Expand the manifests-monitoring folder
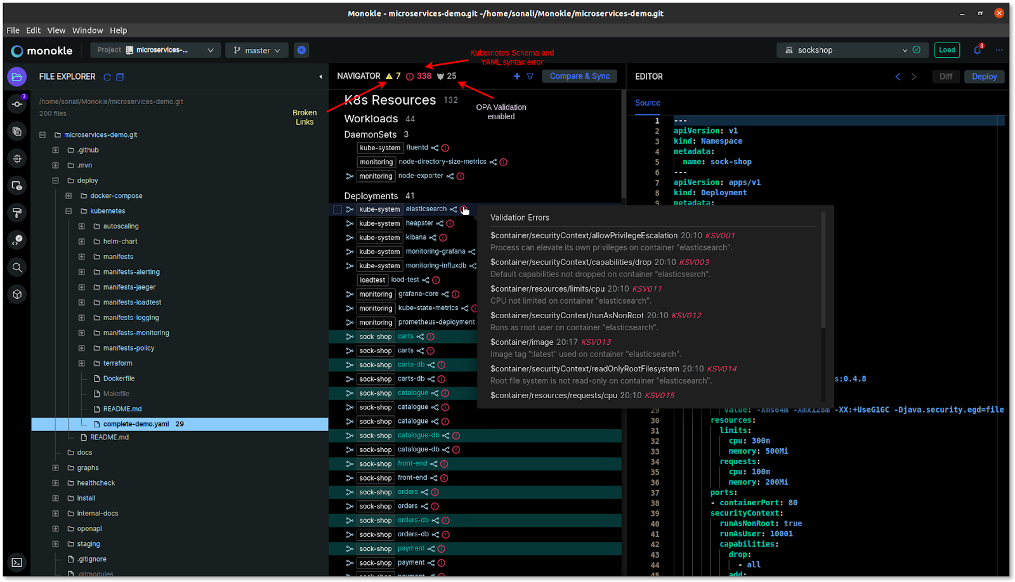Viewport: 1015px width, 582px height. 81,333
